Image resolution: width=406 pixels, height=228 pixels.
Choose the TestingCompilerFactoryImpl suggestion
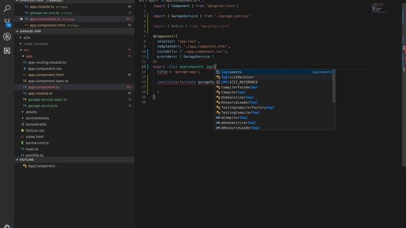[x=274, y=108]
